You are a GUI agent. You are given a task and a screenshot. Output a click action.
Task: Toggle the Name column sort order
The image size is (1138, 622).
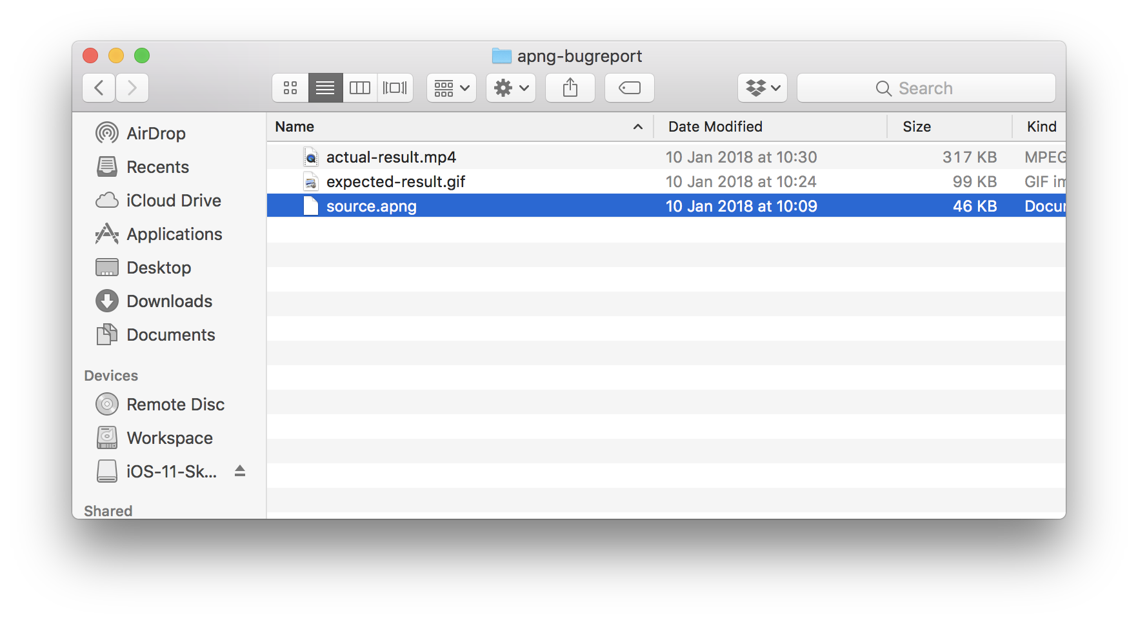pos(294,126)
